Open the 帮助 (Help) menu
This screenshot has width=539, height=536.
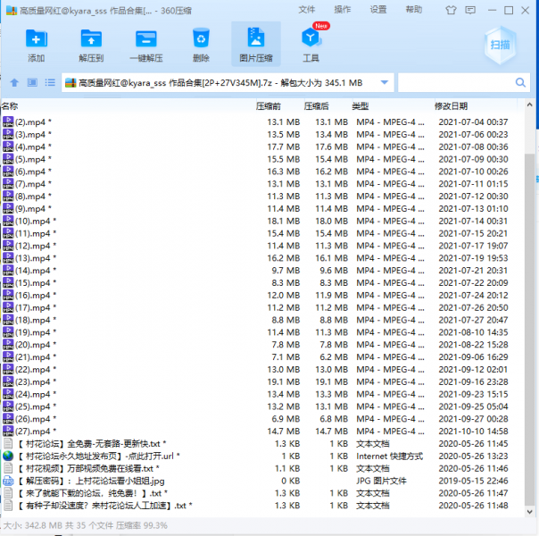click(414, 9)
